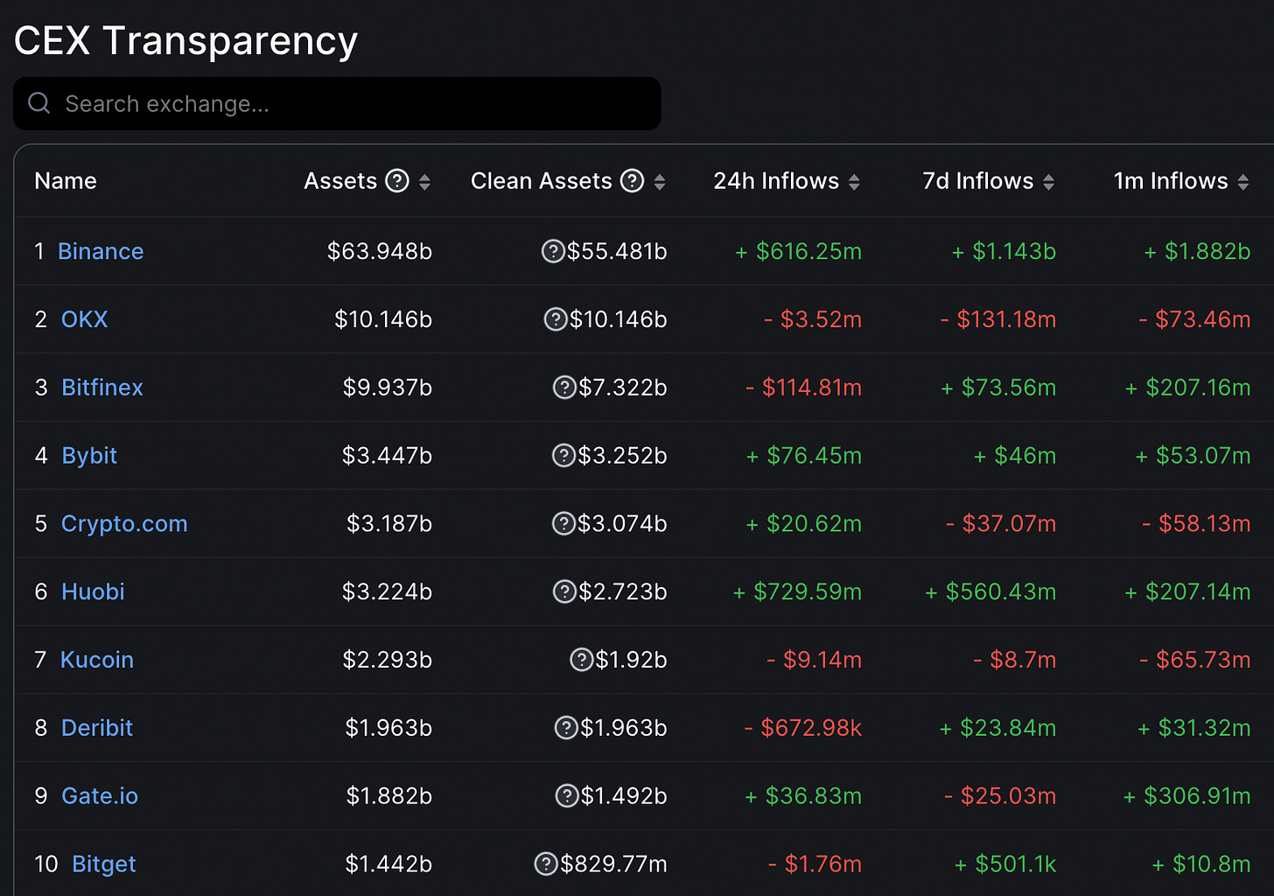Image resolution: width=1274 pixels, height=896 pixels.
Task: Open the Assets column help icon
Action: point(397,181)
